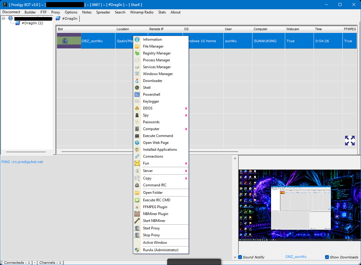Click the Windows Manager icon

click(x=137, y=74)
